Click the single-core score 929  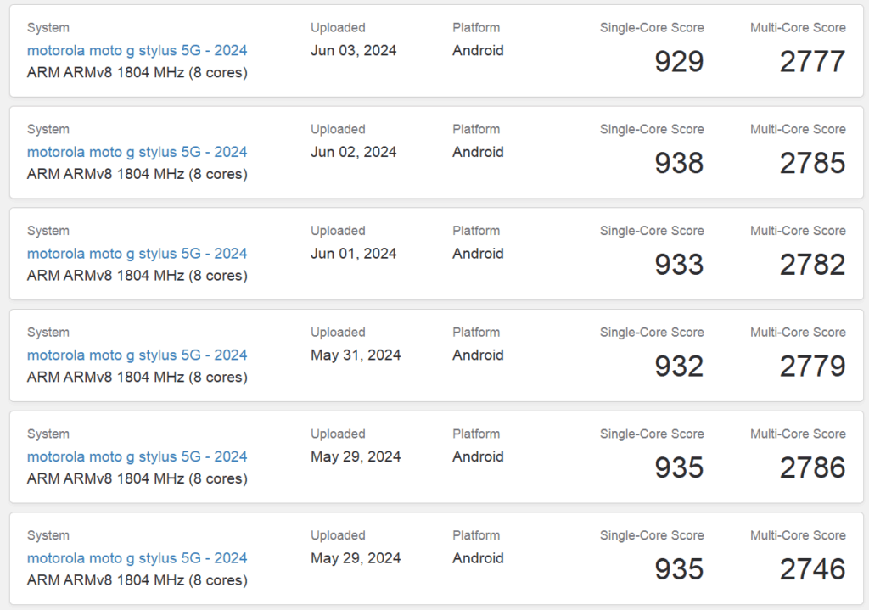click(x=679, y=61)
